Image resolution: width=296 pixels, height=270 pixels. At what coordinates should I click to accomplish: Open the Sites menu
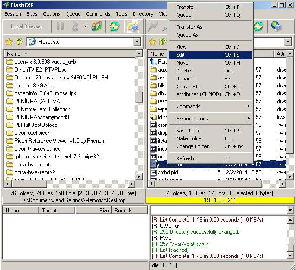32,14
